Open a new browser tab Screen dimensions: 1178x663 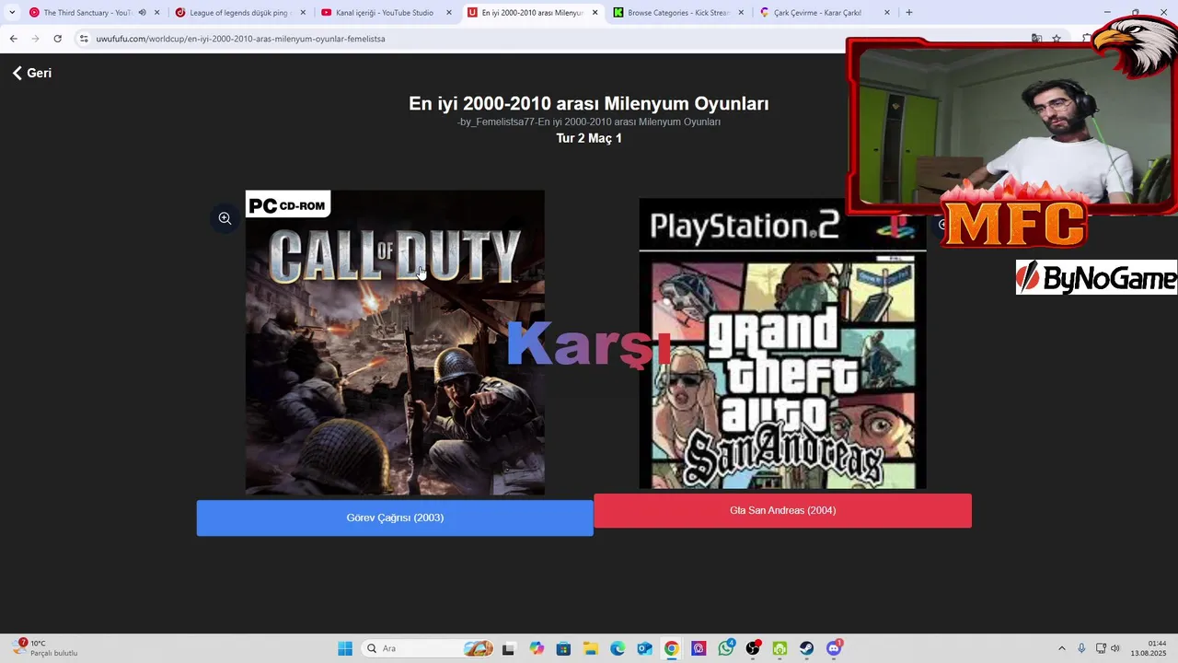[x=909, y=13]
